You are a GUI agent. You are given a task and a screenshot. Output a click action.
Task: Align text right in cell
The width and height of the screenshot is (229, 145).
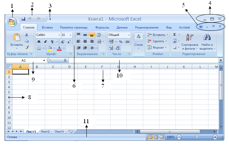tap(92, 42)
